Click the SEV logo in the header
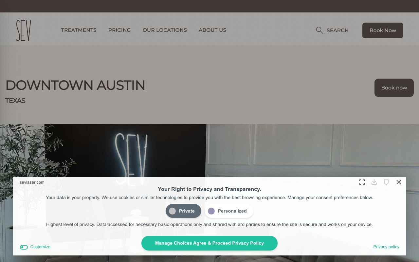Viewport: 419px width, 262px height. click(23, 30)
